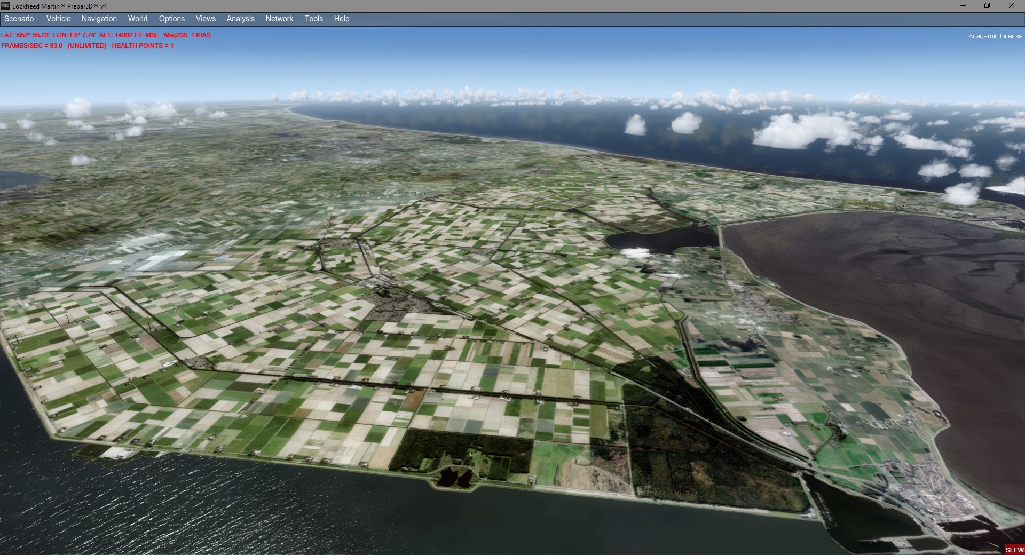The width and height of the screenshot is (1025, 555).
Task: Click the Academic License label
Action: click(995, 36)
